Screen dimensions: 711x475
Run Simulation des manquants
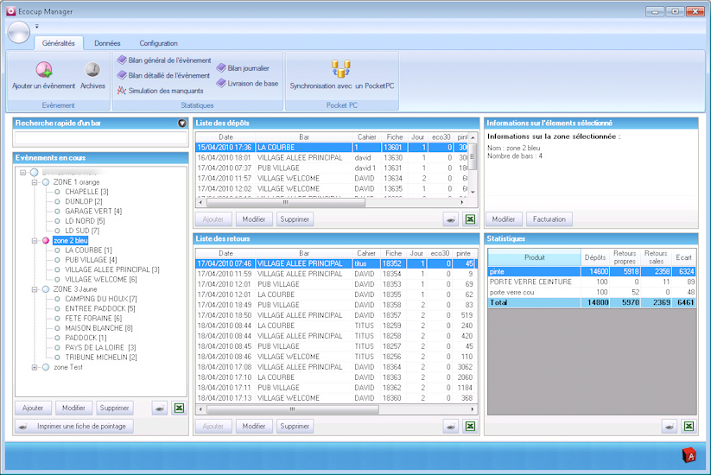click(x=161, y=91)
